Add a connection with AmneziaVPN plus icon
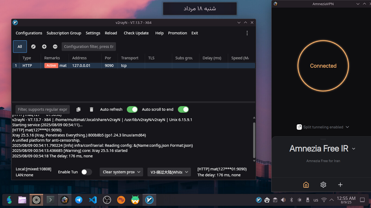 pos(340,185)
